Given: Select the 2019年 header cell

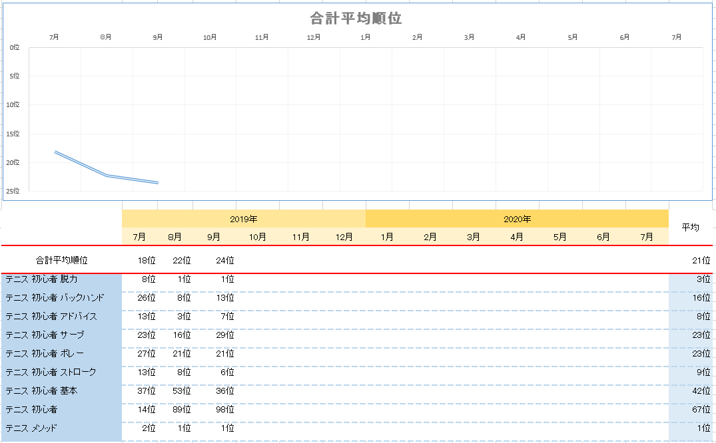Looking at the screenshot, I should [244, 219].
